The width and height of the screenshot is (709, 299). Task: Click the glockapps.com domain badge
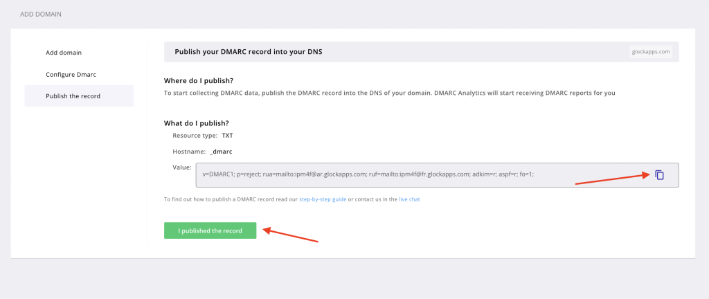(x=650, y=52)
